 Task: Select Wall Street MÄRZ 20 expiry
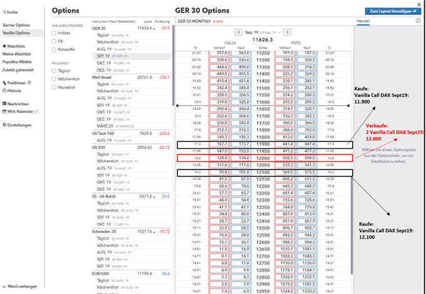[x=131, y=126]
